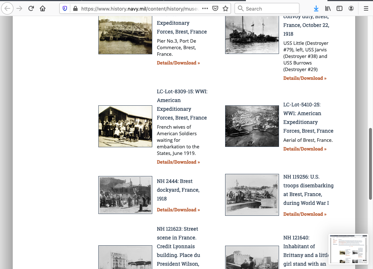
Task: View site security padlock details
Action: 75,8
